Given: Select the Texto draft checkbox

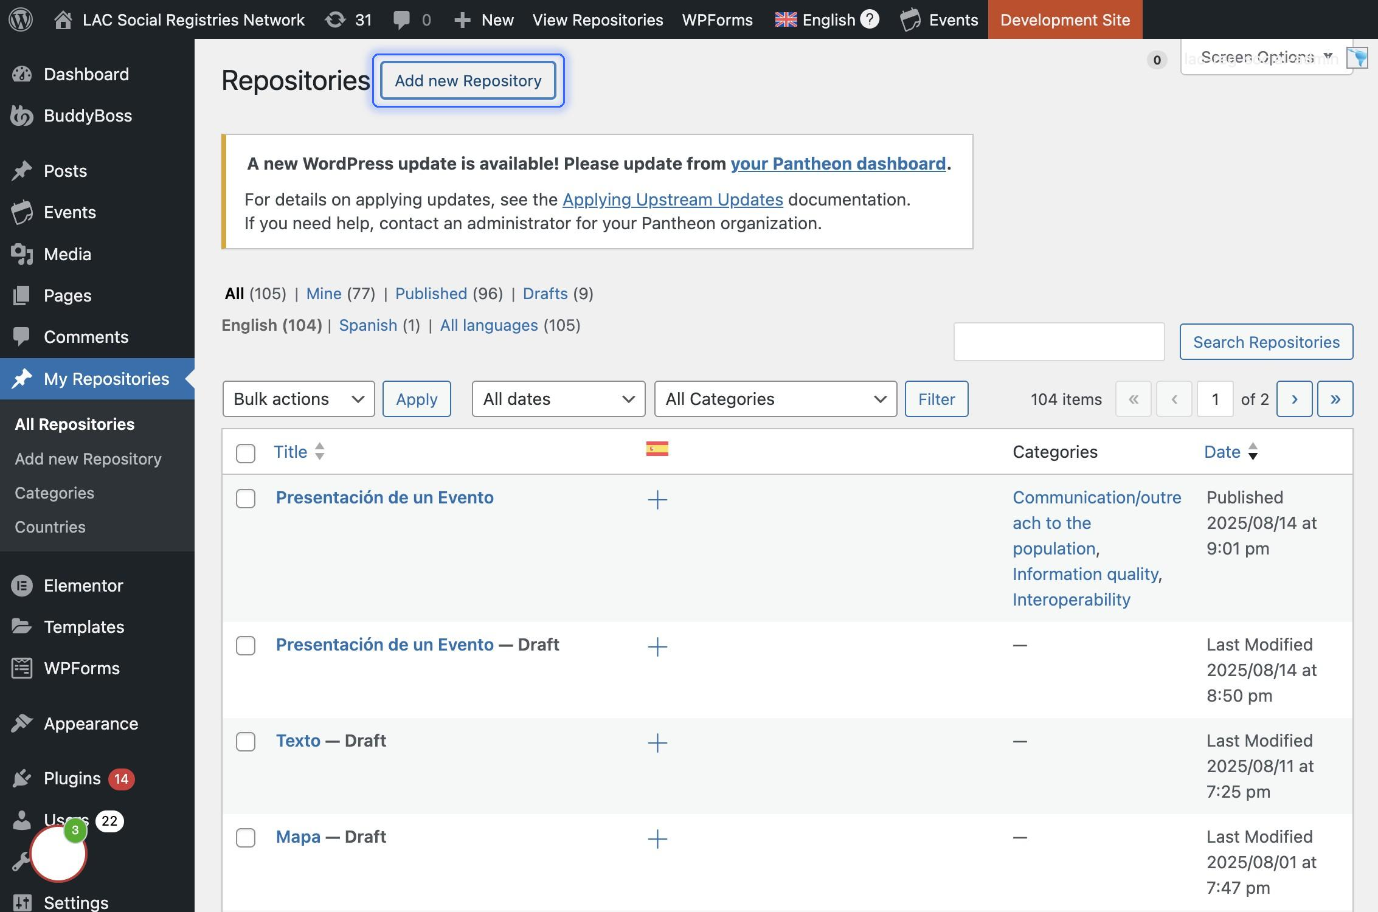Looking at the screenshot, I should [246, 742].
